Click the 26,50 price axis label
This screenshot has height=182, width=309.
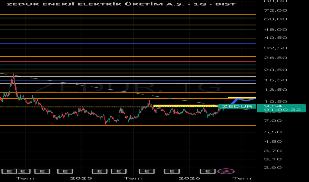point(276,58)
